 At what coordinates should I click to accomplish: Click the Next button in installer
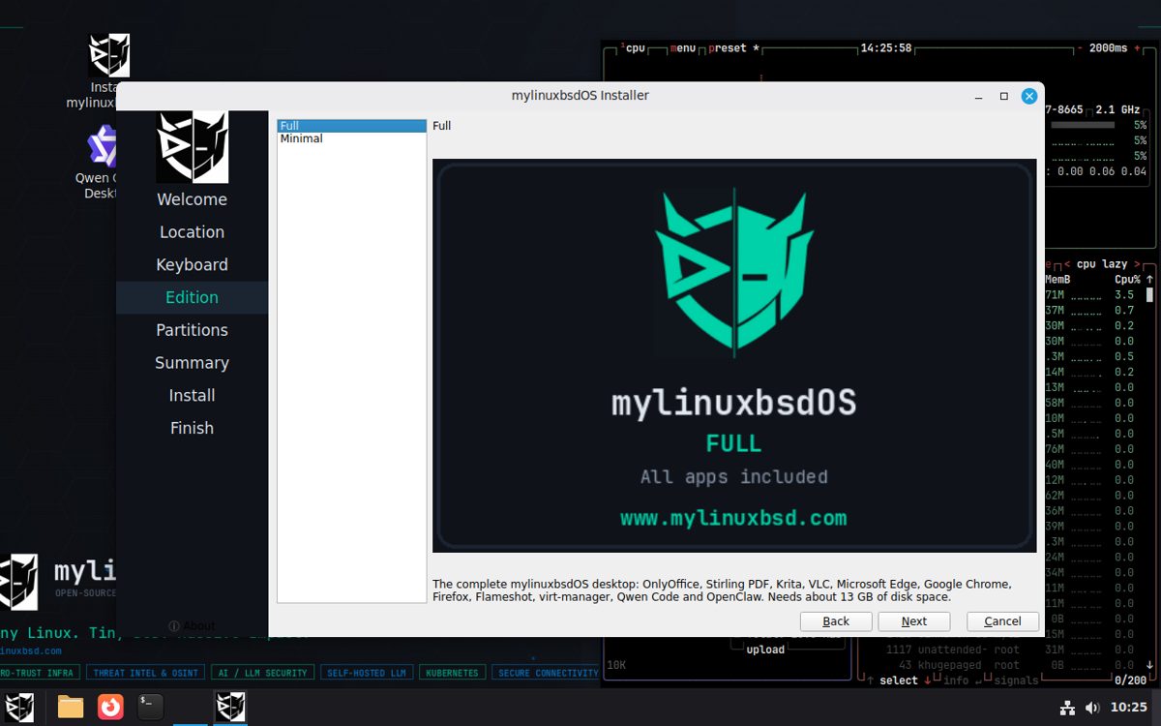pos(913,621)
